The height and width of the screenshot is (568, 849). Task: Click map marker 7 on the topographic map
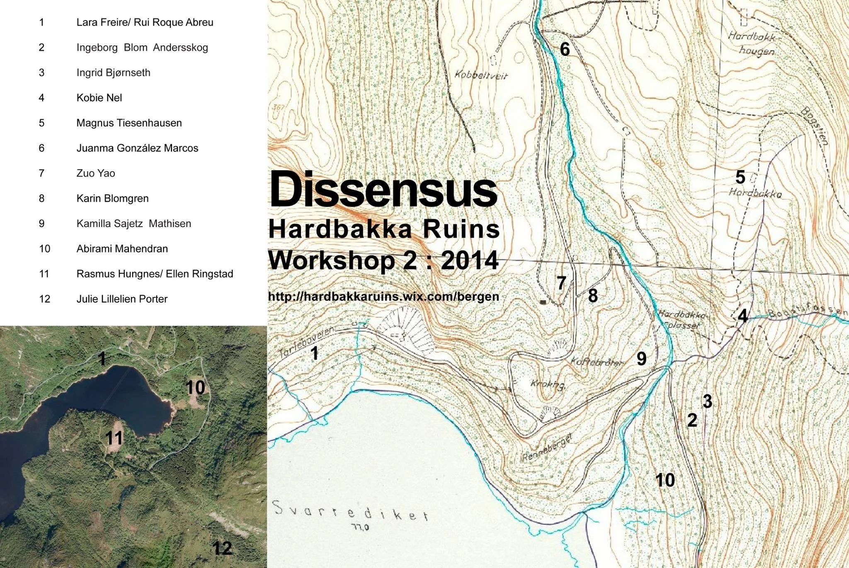pos(561,283)
